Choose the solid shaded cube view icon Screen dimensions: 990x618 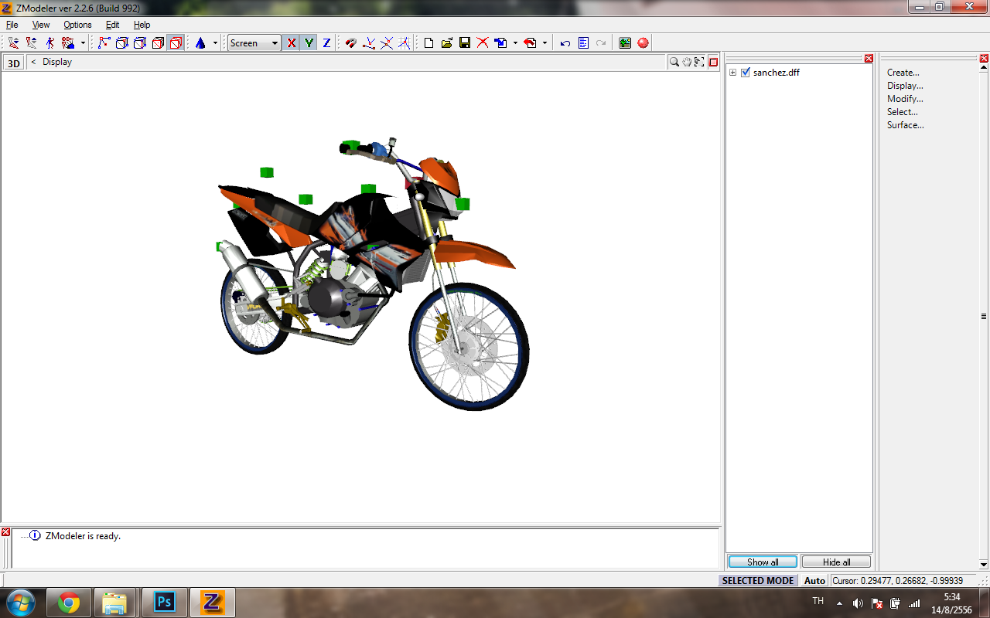coord(158,43)
